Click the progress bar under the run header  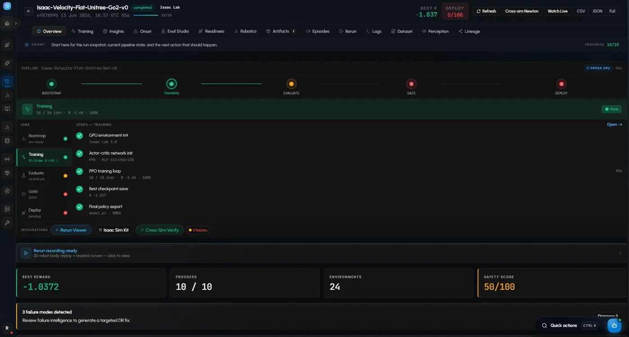click(146, 15)
